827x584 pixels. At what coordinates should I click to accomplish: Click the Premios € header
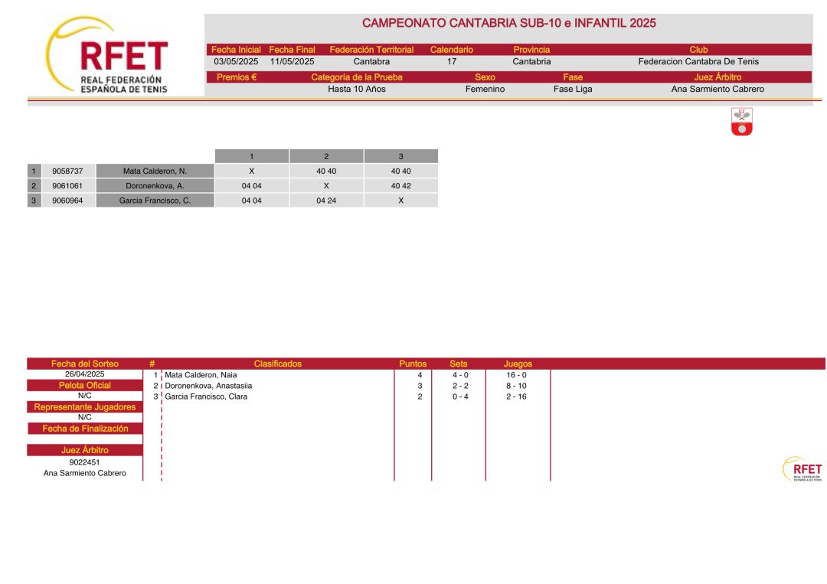click(x=237, y=77)
